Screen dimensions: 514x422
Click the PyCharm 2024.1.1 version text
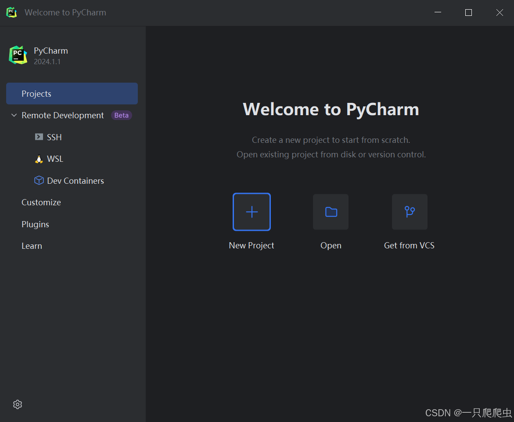coord(47,62)
